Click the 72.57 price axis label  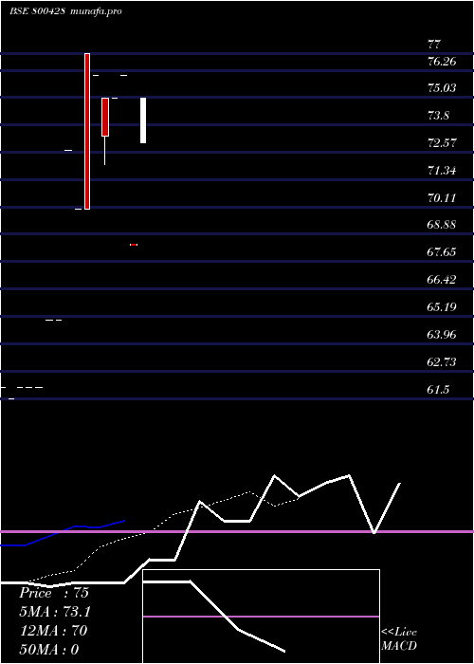pyautogui.click(x=442, y=142)
